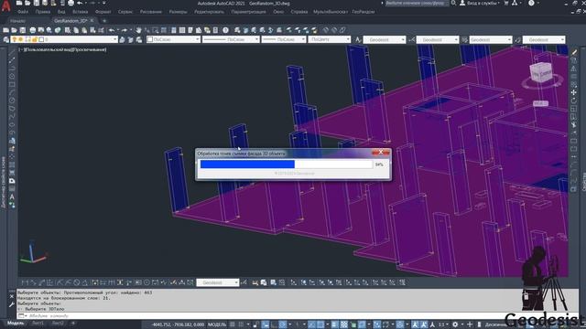Toggle grid display in status bar
586x329 pixels.
(x=232, y=324)
